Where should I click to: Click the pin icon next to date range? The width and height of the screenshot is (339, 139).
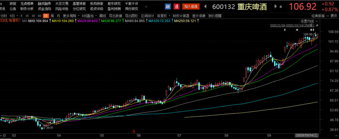tap(317, 25)
